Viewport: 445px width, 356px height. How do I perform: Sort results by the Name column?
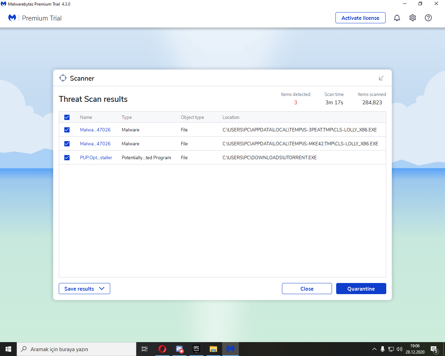pyautogui.click(x=86, y=118)
